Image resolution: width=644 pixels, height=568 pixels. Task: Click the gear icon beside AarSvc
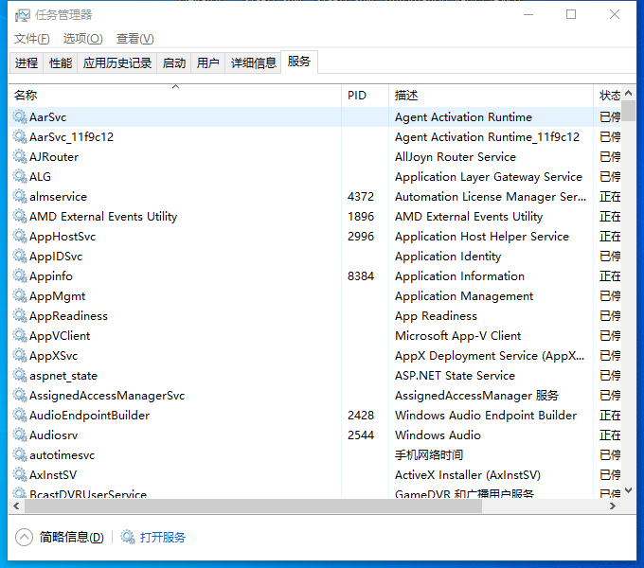pyautogui.click(x=20, y=116)
